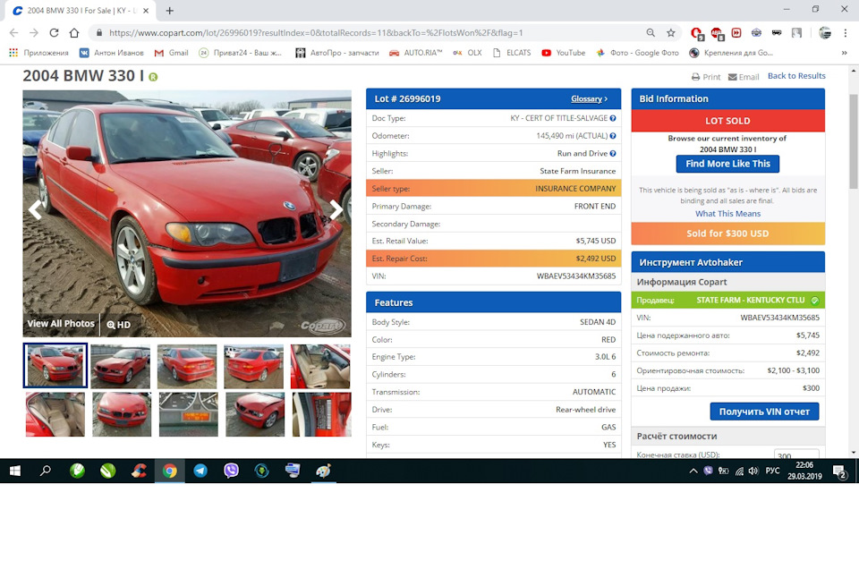The height and width of the screenshot is (569, 859).
Task: Open the Windows Start menu
Action: 15,471
